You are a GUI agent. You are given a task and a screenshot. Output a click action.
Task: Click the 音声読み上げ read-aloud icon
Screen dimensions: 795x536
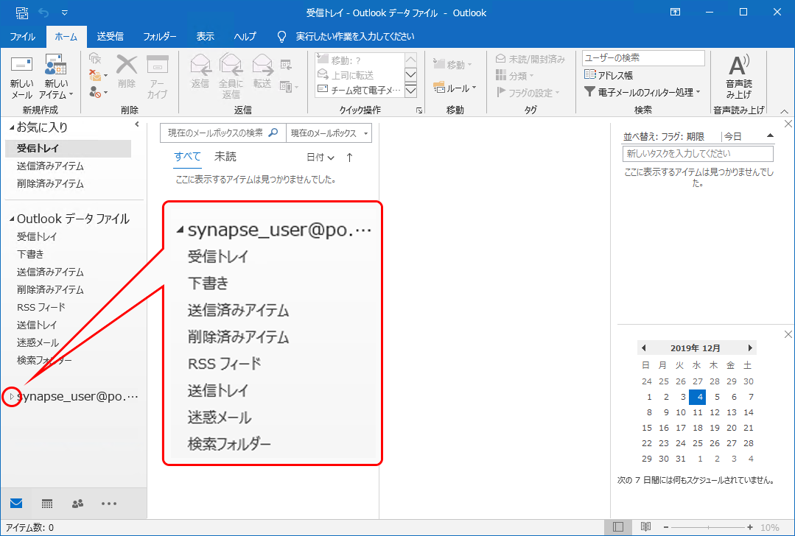pyautogui.click(x=739, y=66)
